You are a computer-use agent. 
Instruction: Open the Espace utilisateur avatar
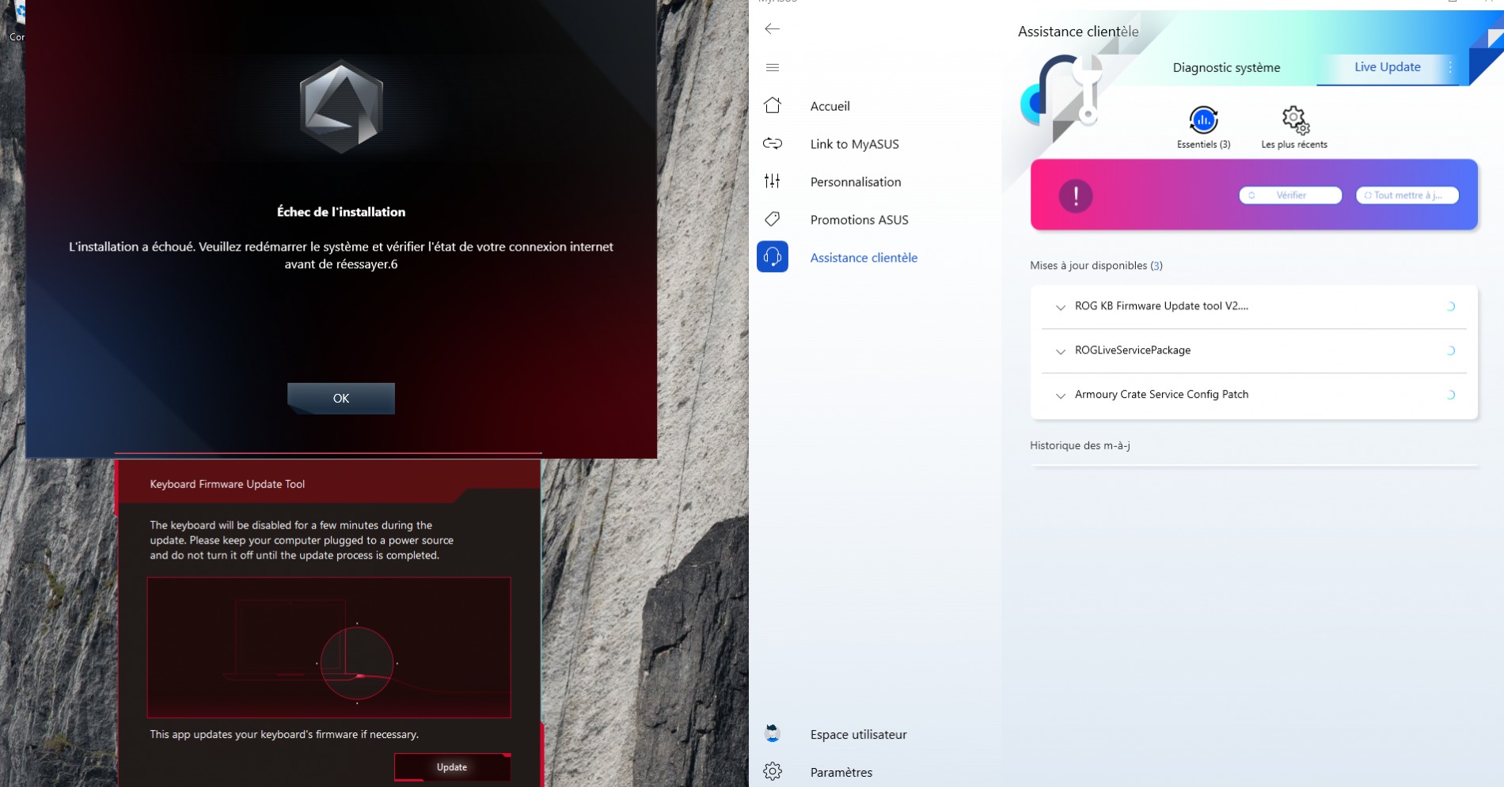point(773,734)
